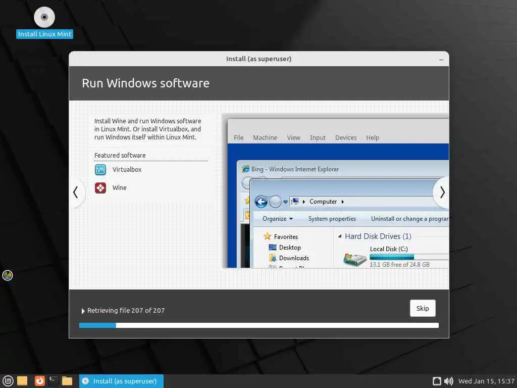The image size is (517, 388).
Task: Click the show desktop folder icon in panel
Action: (22, 381)
